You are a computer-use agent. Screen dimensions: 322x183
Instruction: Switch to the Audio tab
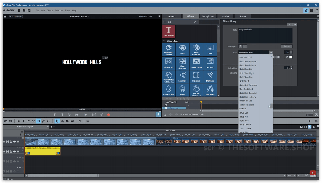(225, 16)
